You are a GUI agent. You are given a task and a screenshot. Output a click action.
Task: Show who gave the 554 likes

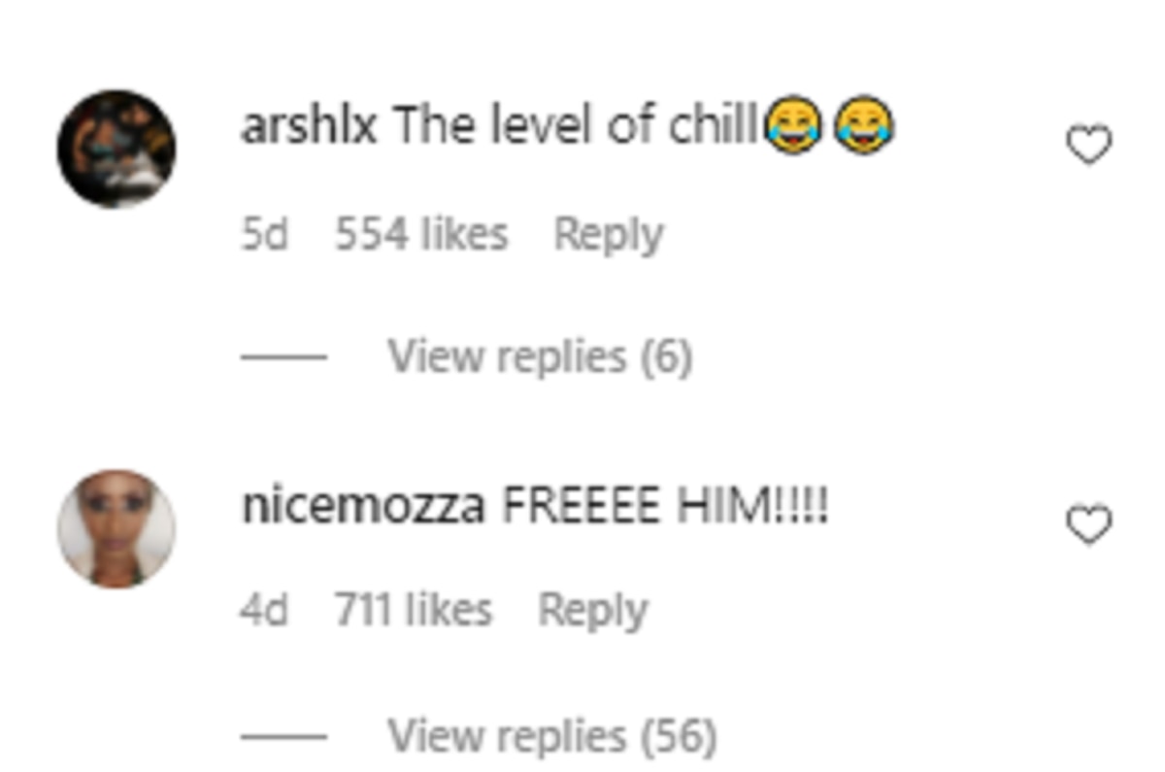click(x=421, y=235)
